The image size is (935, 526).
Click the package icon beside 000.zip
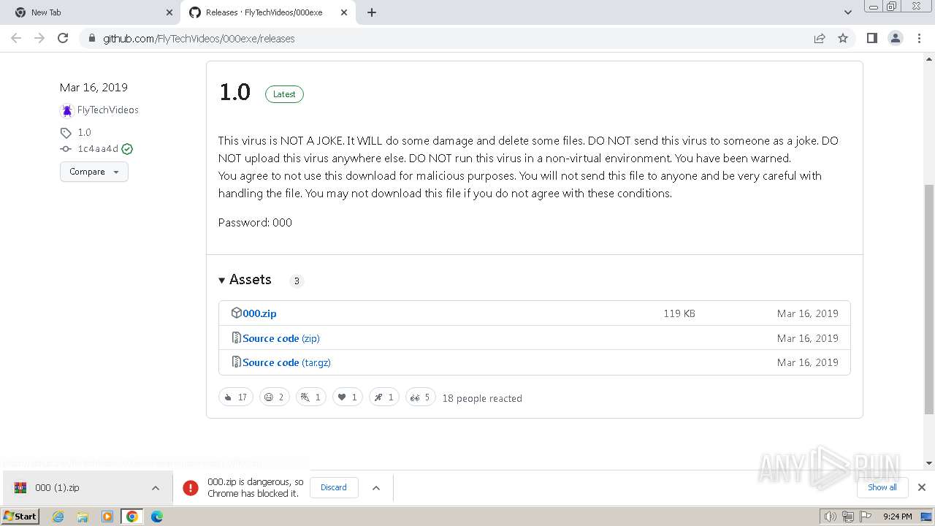[x=236, y=313]
